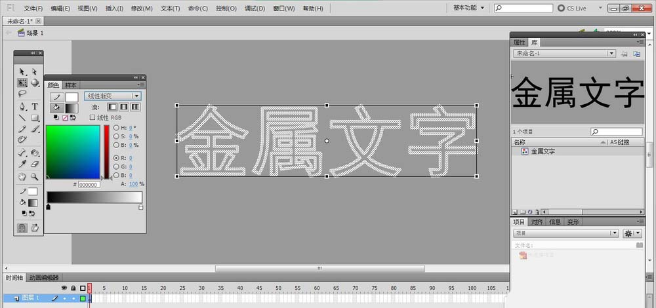Select the Zoom magnifier tool
This screenshot has height=308, width=656.
[35, 177]
